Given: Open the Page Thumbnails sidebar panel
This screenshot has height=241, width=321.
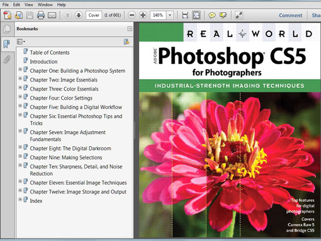Looking at the screenshot, I should [x=7, y=29].
